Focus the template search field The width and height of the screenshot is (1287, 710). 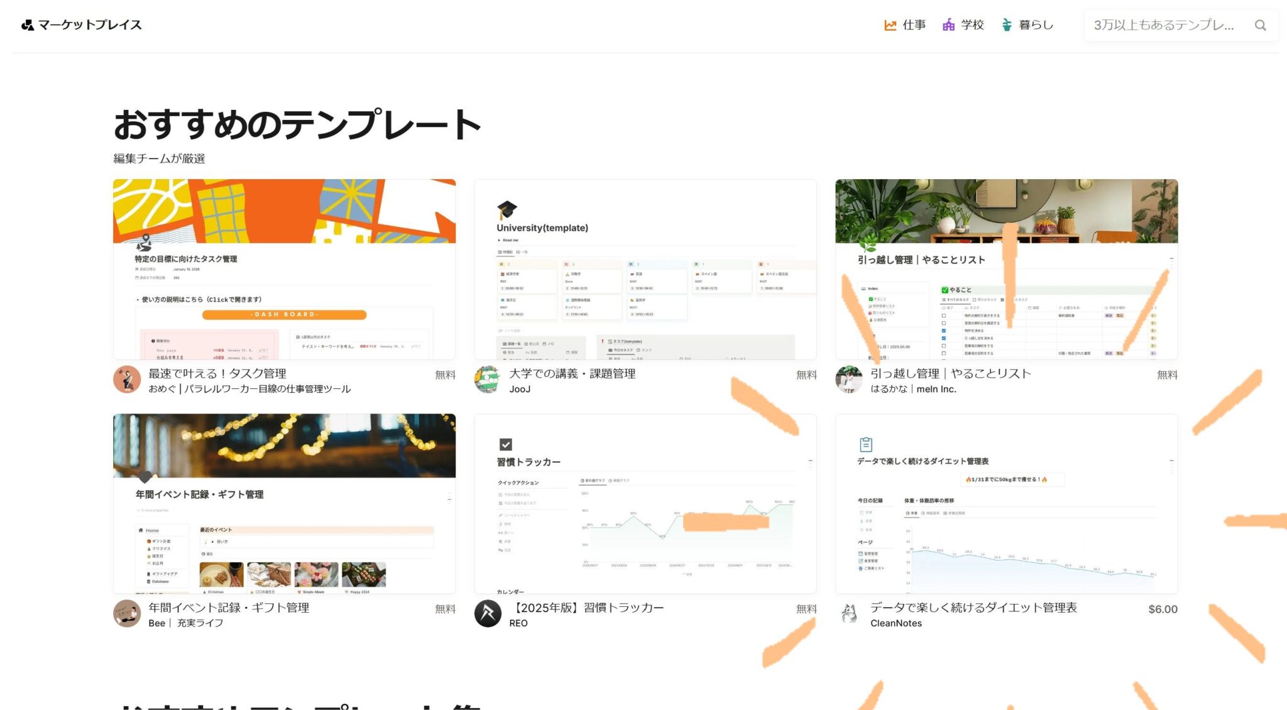coord(1164,25)
